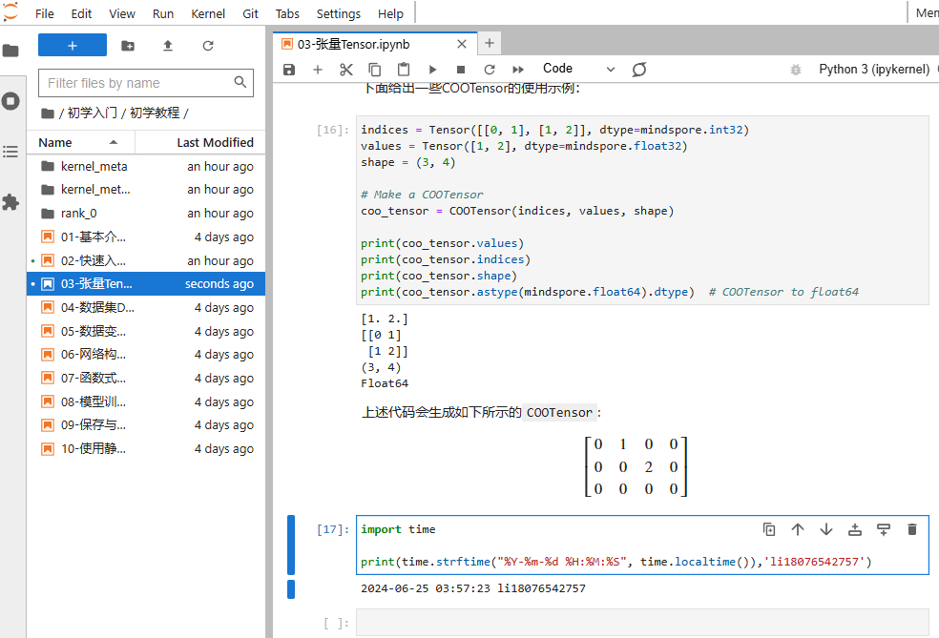
Task: Close the 03-张量Tensor.ipynb tab
Action: [x=462, y=44]
